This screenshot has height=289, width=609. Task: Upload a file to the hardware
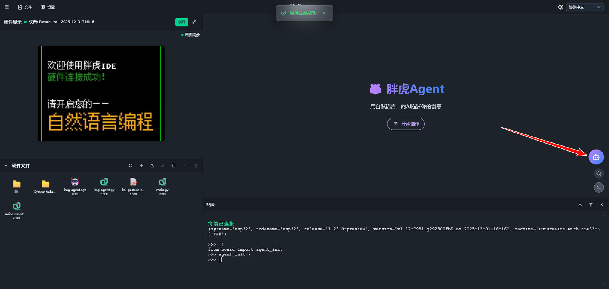pyautogui.click(x=152, y=166)
